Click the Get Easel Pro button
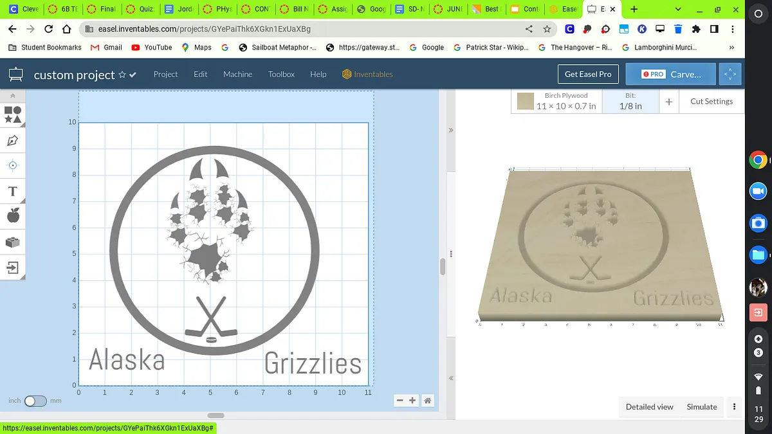 pyautogui.click(x=587, y=74)
